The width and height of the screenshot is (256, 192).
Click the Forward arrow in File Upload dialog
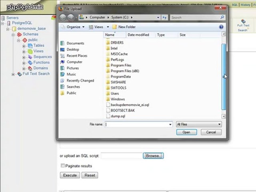pos(71,17)
